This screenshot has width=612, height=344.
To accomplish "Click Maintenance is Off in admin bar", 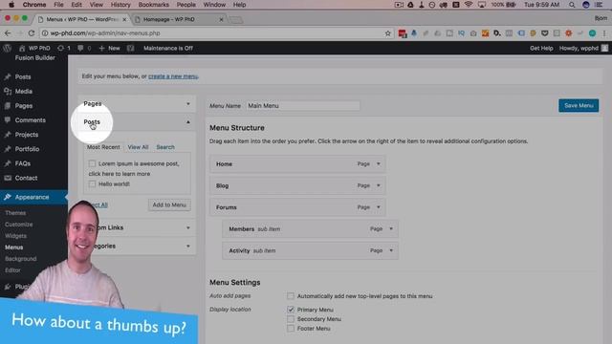I will tap(168, 48).
